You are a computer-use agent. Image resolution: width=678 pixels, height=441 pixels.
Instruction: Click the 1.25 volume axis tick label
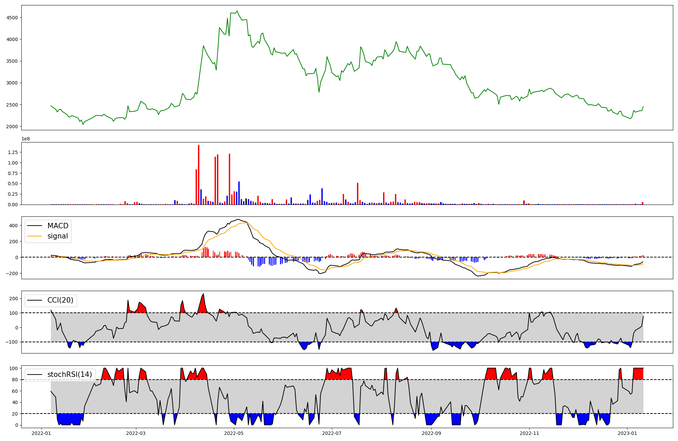pos(13,153)
